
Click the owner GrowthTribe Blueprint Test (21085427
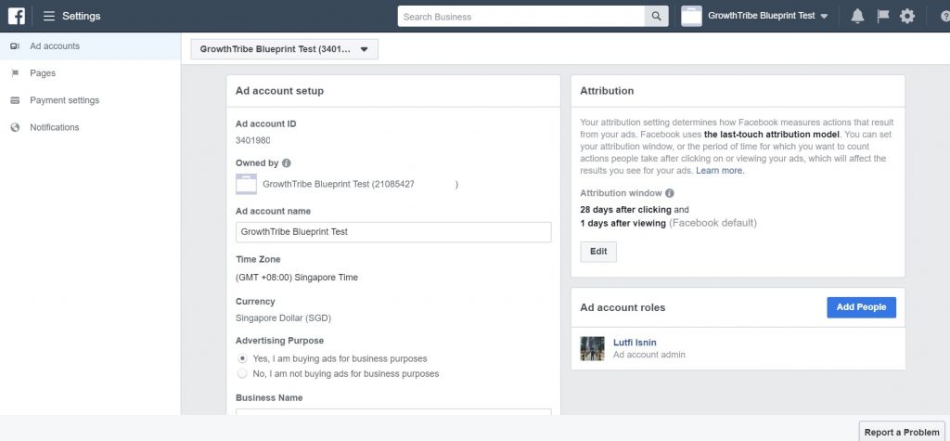click(x=339, y=184)
